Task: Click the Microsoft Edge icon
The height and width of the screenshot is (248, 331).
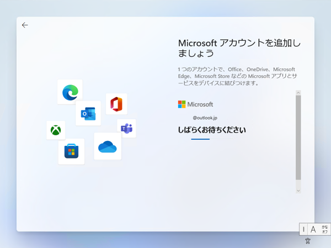Action: [70, 92]
